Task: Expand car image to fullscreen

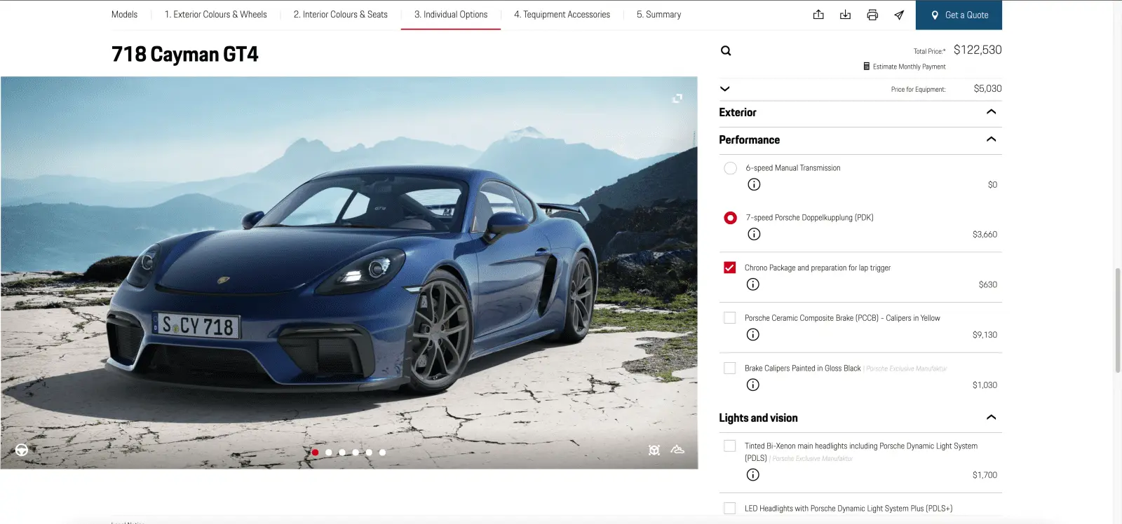Action: point(677,99)
